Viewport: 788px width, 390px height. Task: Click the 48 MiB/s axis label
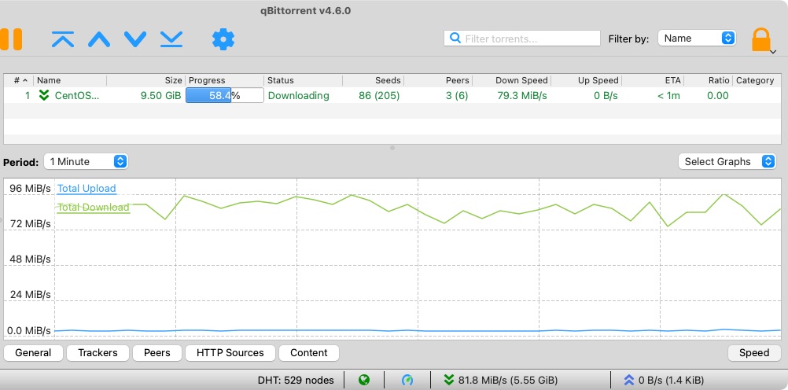pos(30,259)
